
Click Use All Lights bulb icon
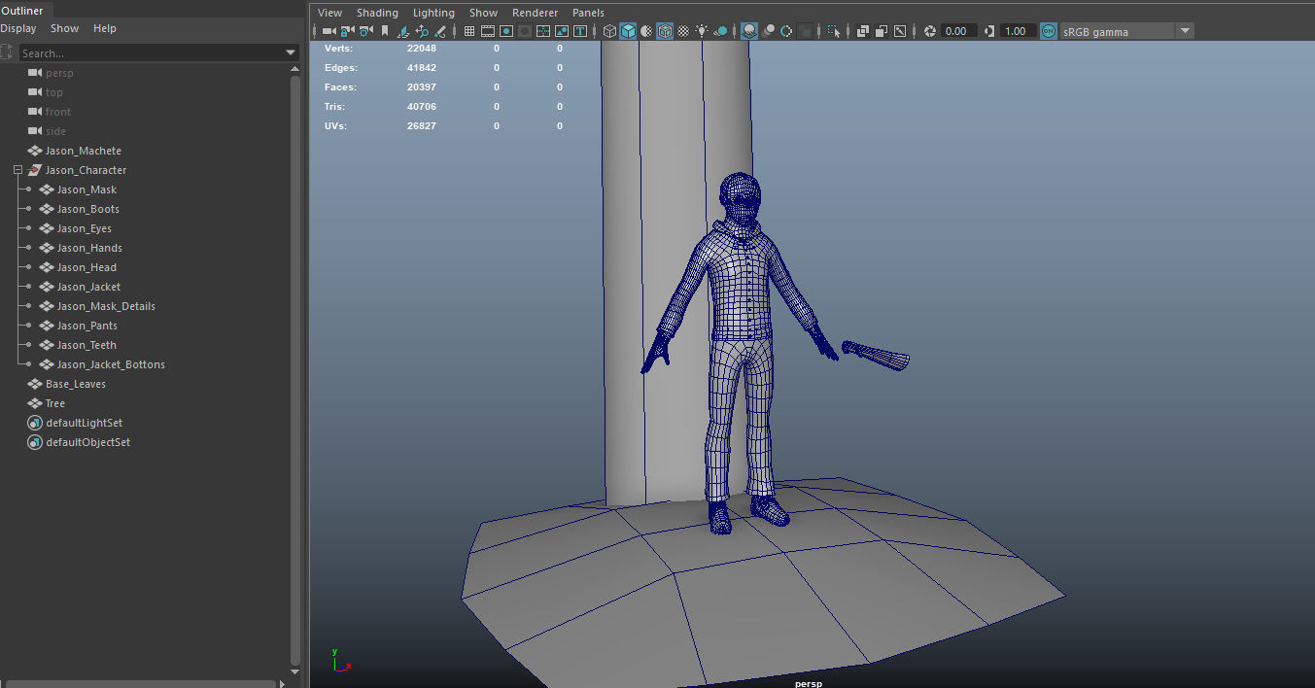[702, 31]
